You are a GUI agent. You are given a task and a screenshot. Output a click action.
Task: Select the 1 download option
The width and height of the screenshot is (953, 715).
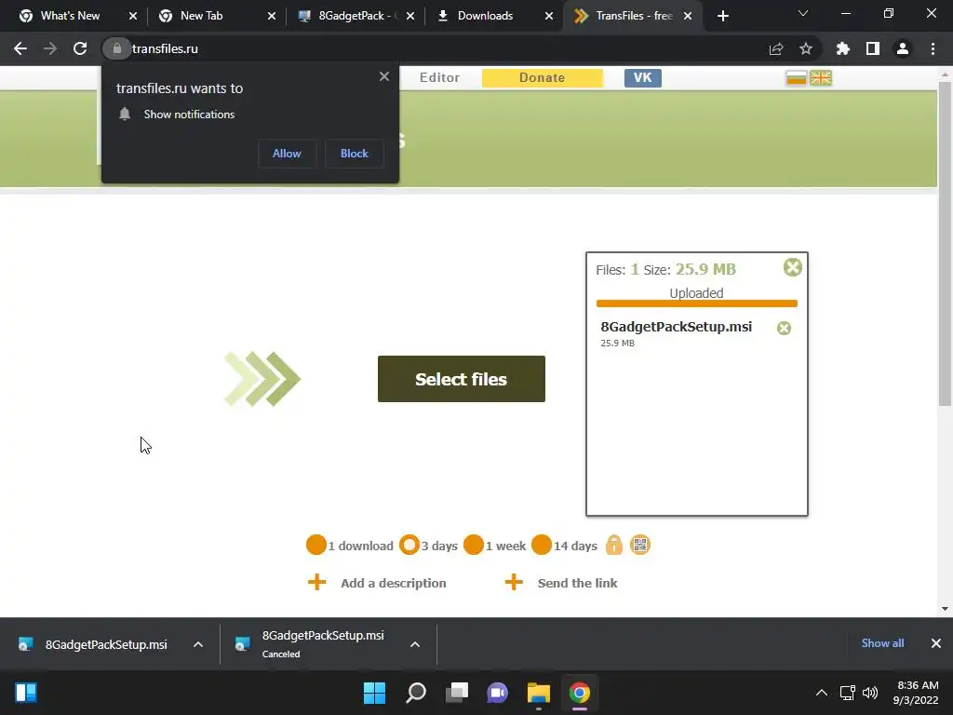click(x=316, y=545)
